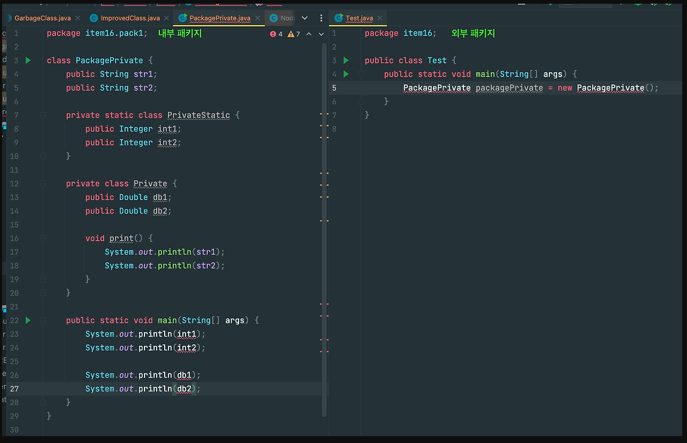Click the run icon beside Test's main method
The height and width of the screenshot is (443, 687).
[346, 74]
